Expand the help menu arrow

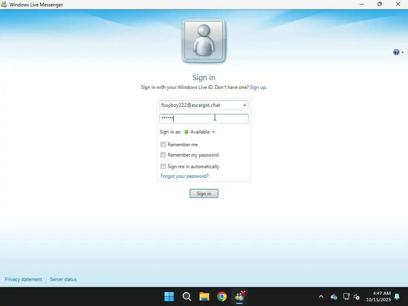402,52
